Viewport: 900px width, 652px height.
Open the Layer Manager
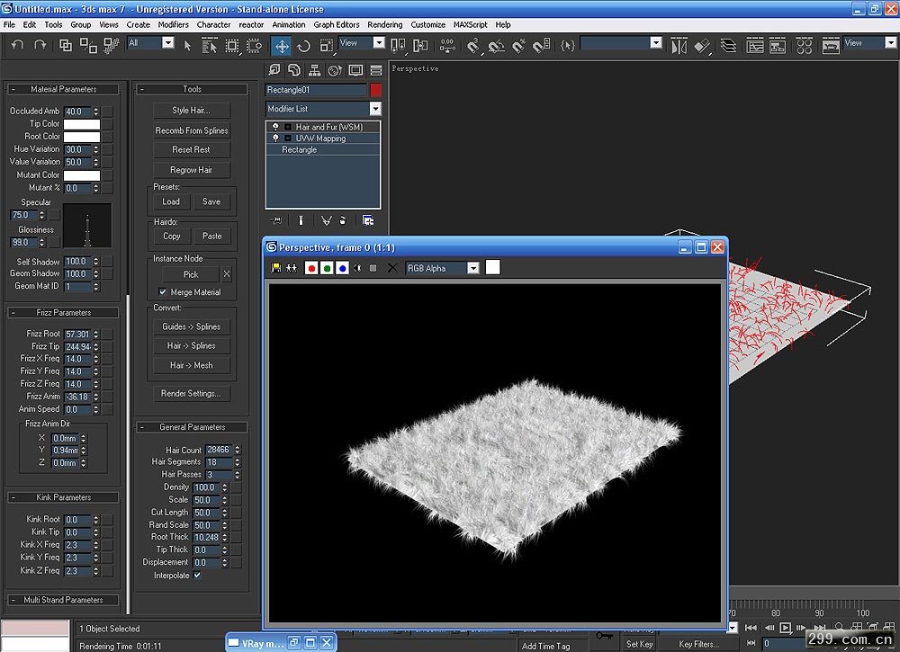pyautogui.click(x=728, y=46)
